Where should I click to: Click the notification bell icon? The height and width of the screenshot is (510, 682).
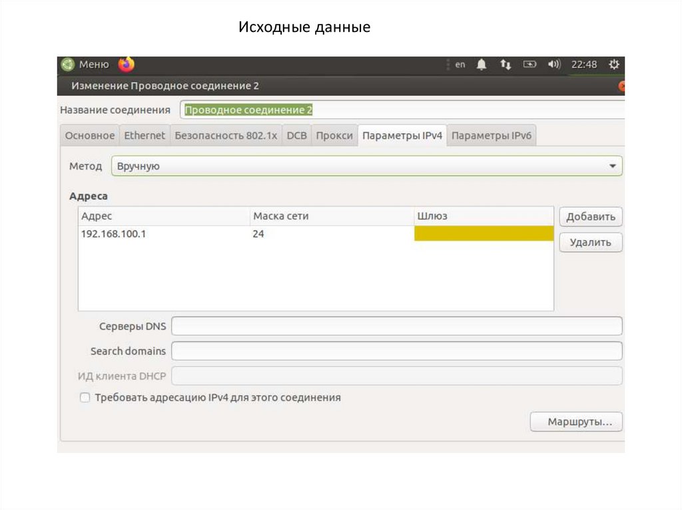point(482,64)
